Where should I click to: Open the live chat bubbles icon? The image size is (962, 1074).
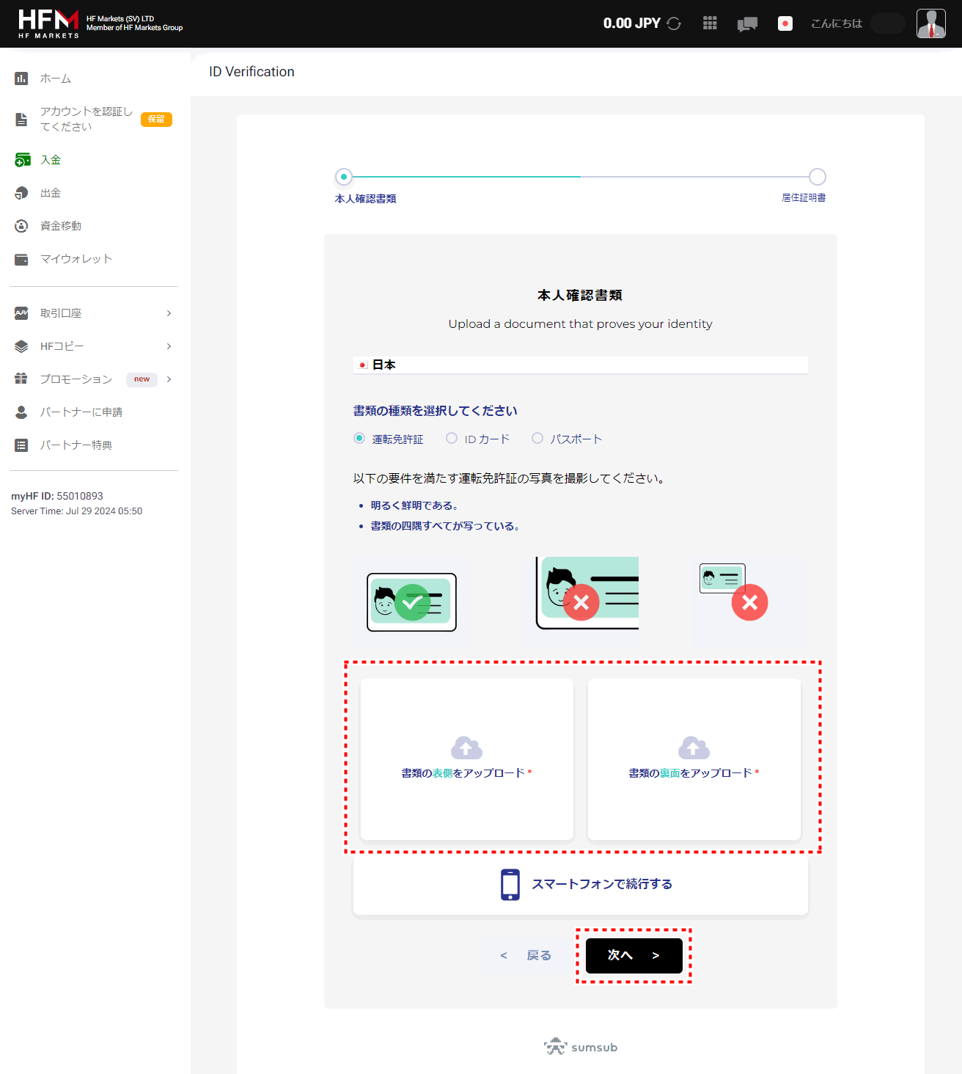tap(747, 24)
